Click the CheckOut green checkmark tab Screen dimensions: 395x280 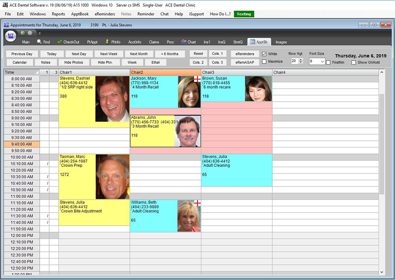click(68, 42)
